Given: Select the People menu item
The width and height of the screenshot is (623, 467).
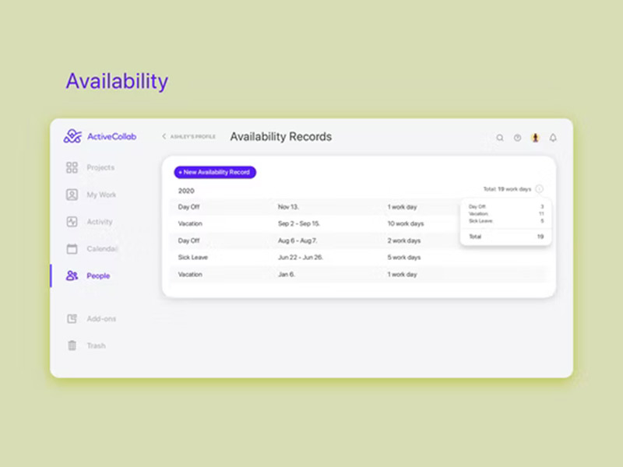Looking at the screenshot, I should click(98, 276).
